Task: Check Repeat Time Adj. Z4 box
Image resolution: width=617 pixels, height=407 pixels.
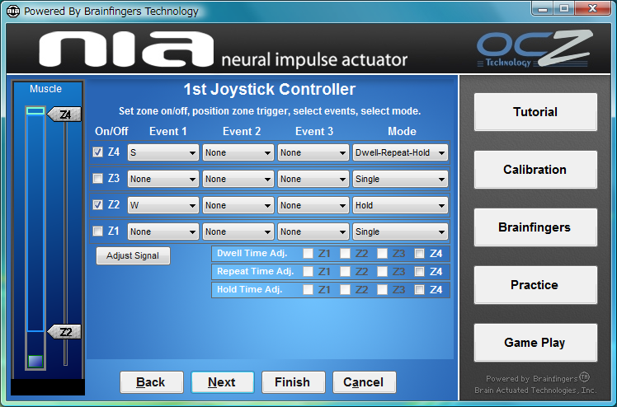Action: 420,271
